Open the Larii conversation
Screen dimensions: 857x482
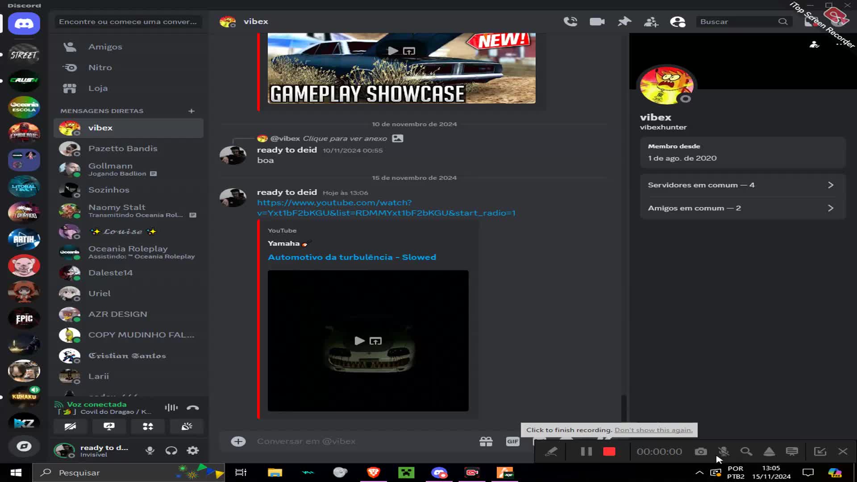click(129, 377)
